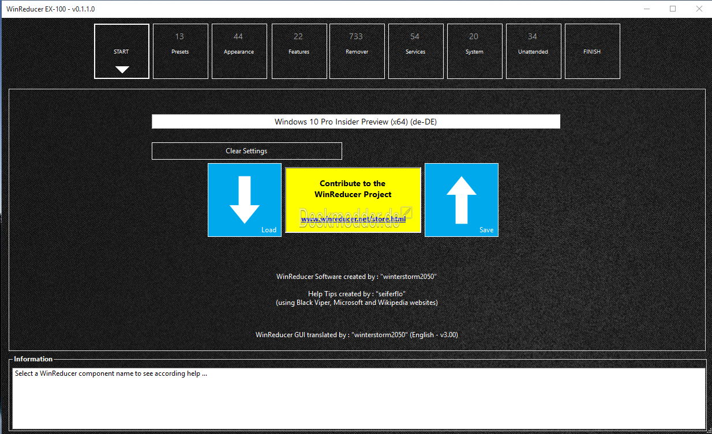Click the Load down-arrow tile
Screen dimensions: 712x434
click(245, 200)
